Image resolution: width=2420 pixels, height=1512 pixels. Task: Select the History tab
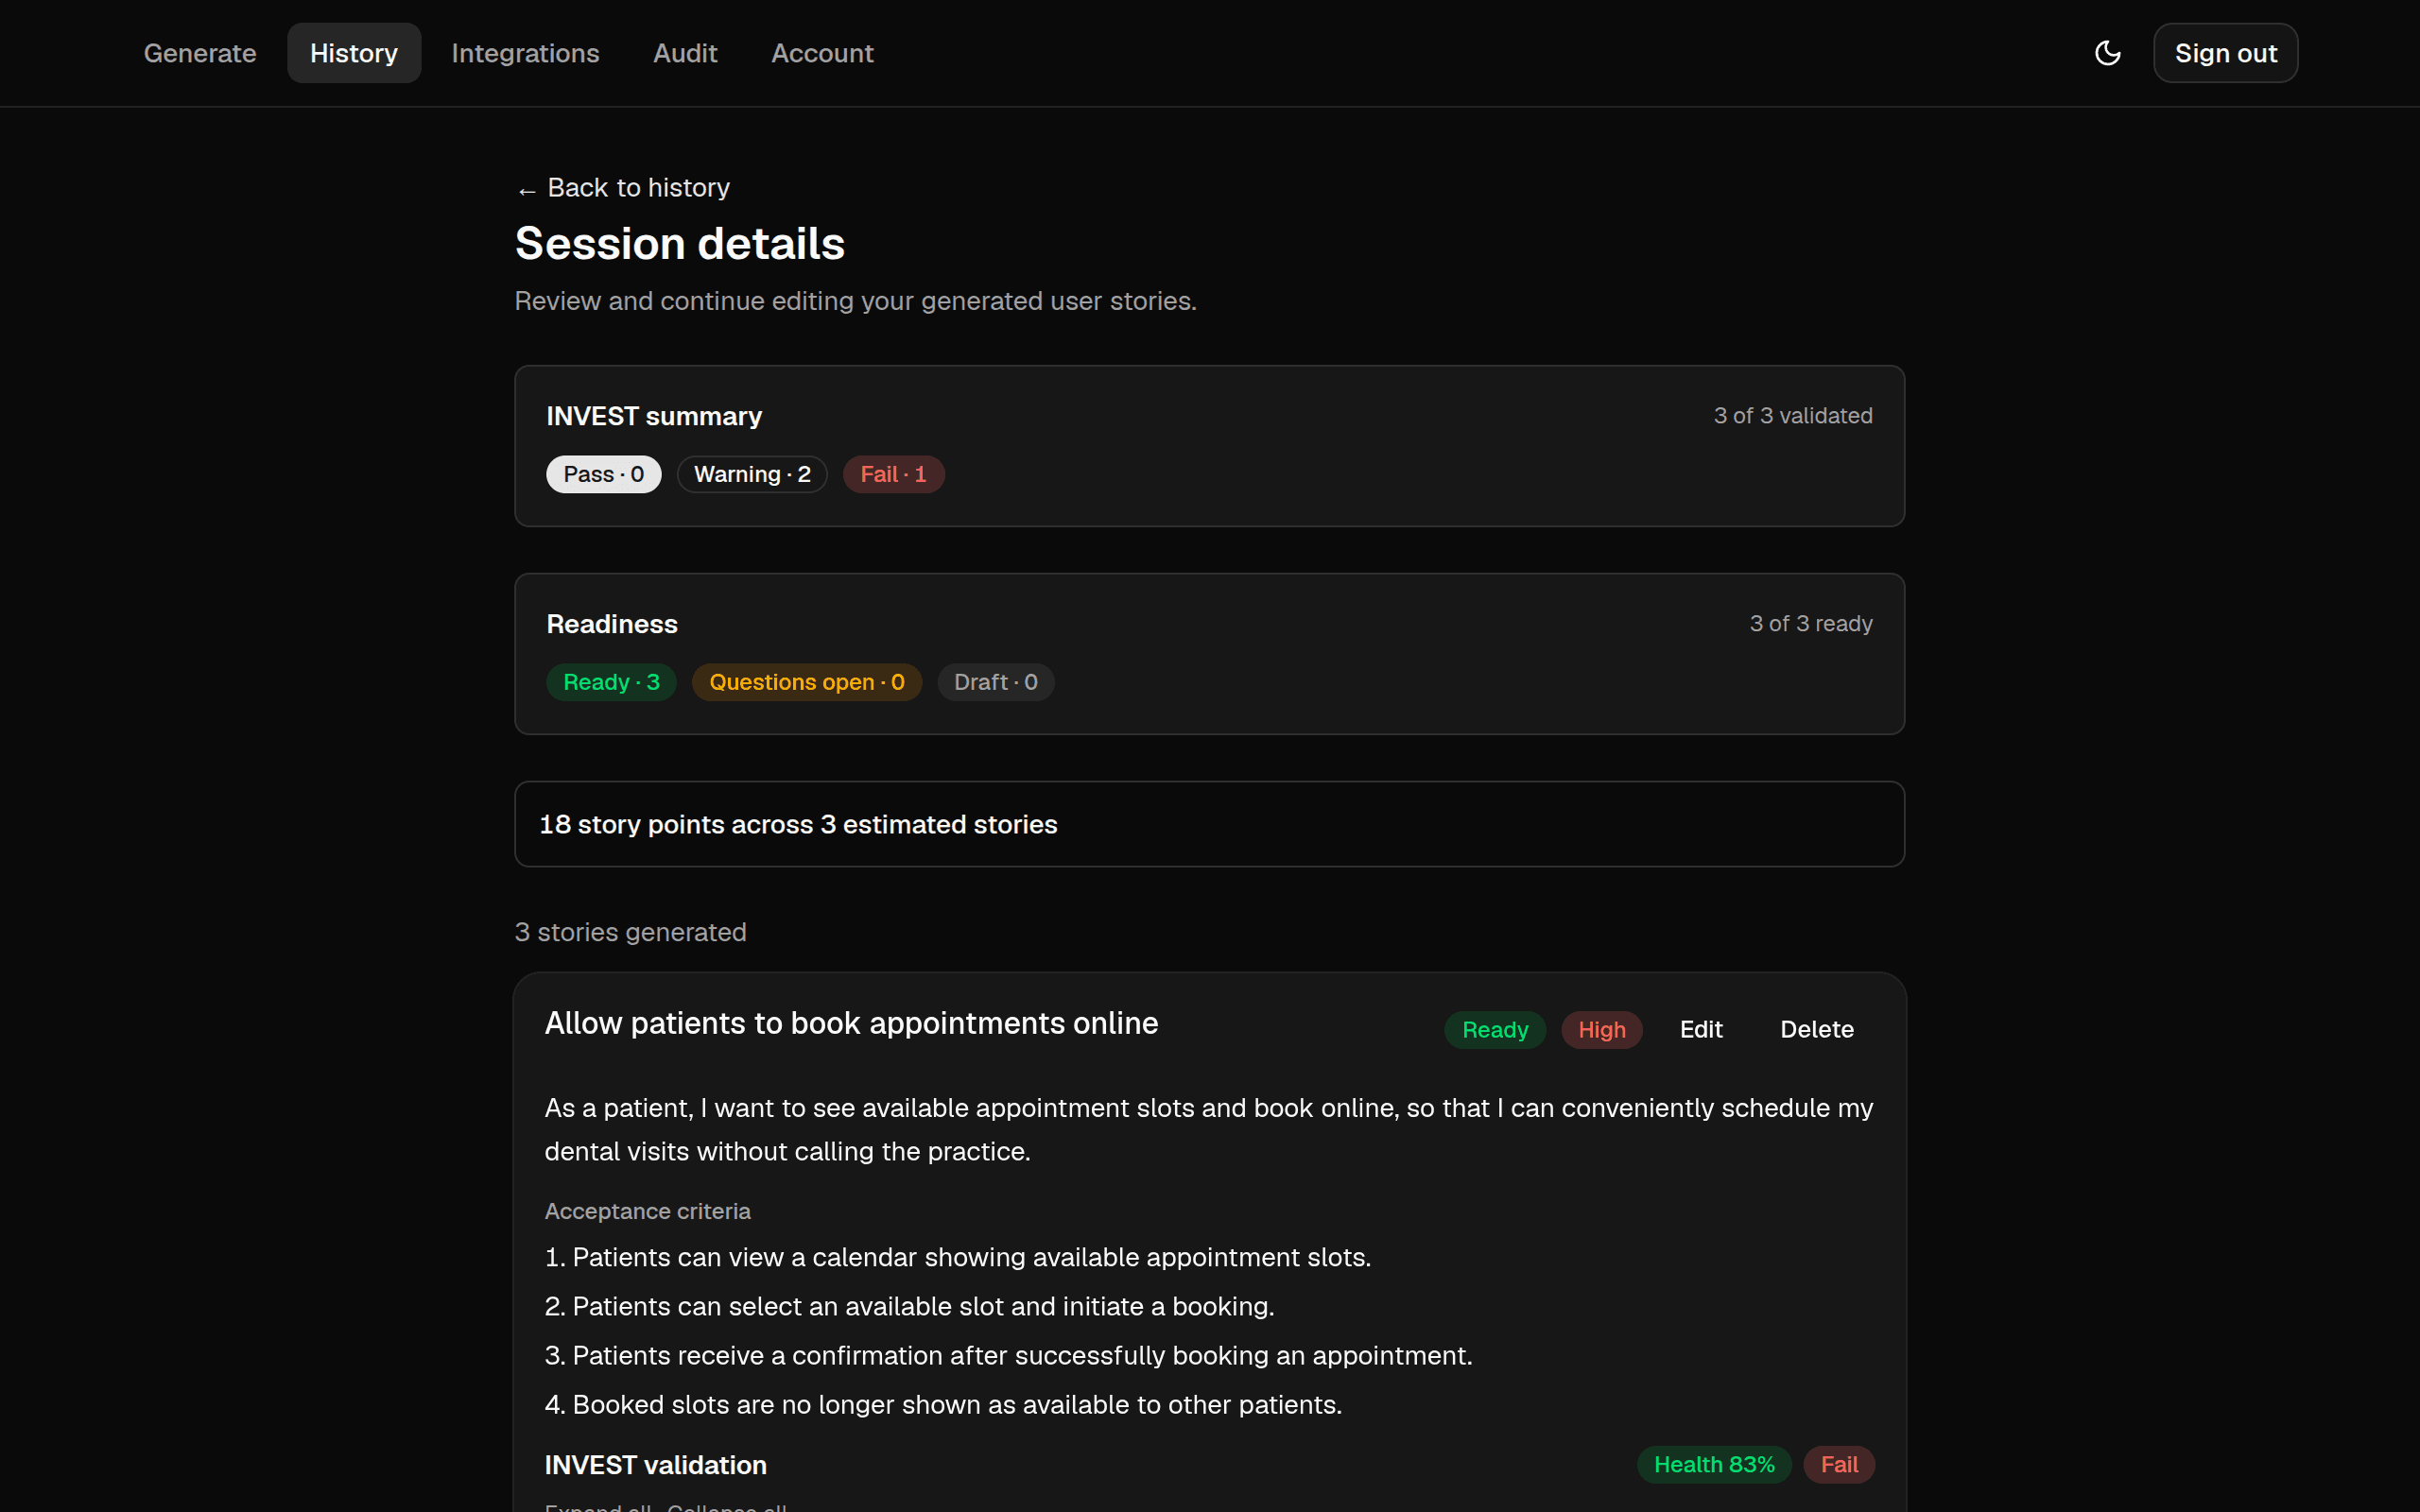[x=354, y=53]
